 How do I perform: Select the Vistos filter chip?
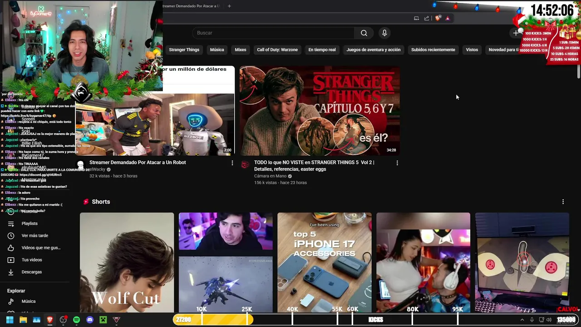point(472,50)
